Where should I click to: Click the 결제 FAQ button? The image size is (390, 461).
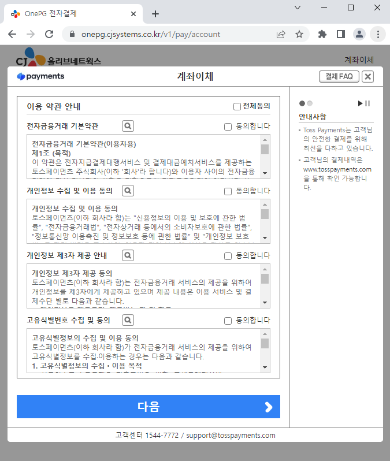339,77
